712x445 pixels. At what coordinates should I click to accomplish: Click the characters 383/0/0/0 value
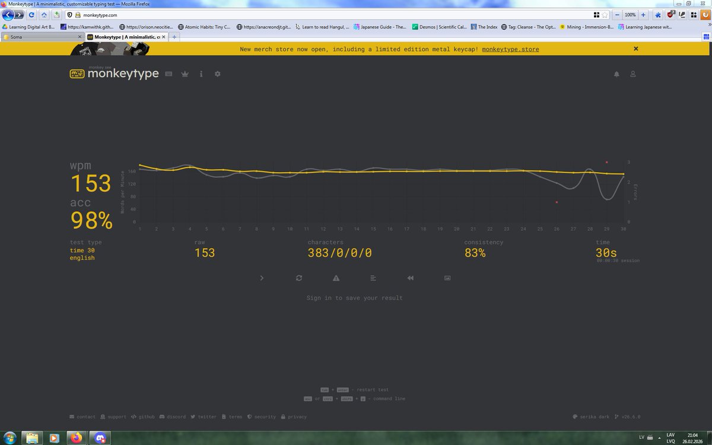pos(340,253)
